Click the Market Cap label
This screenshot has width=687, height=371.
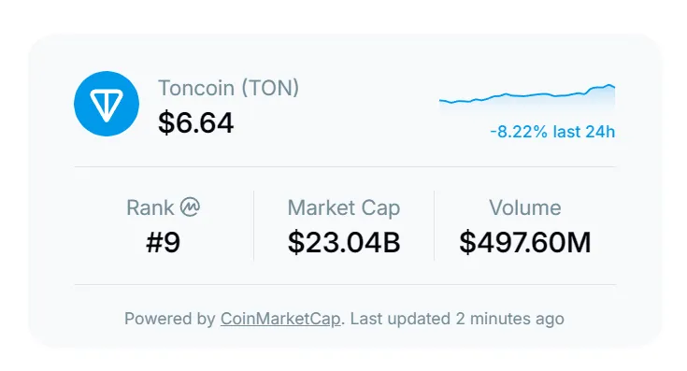[x=344, y=207]
